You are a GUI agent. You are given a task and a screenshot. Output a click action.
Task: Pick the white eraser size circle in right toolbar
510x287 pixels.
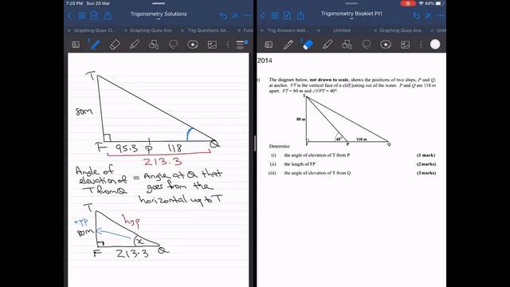coord(435,45)
